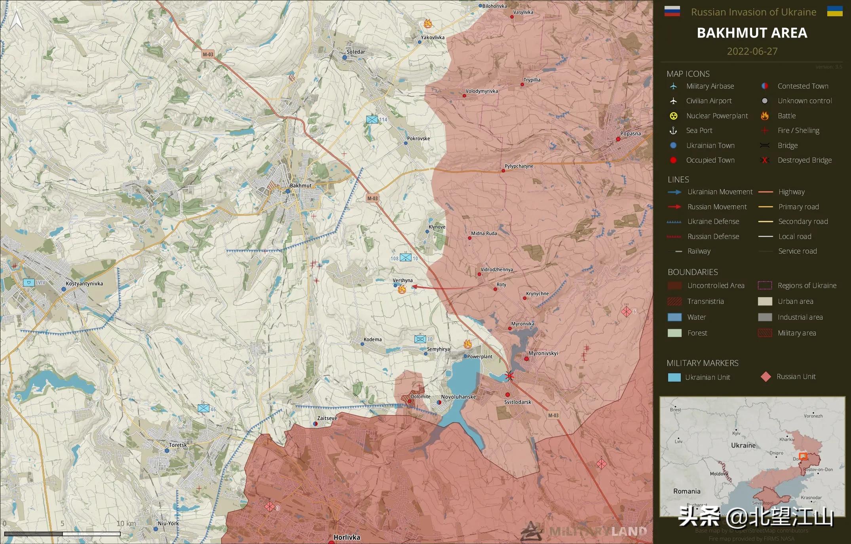Click the Battle flame icon in legend

click(764, 116)
